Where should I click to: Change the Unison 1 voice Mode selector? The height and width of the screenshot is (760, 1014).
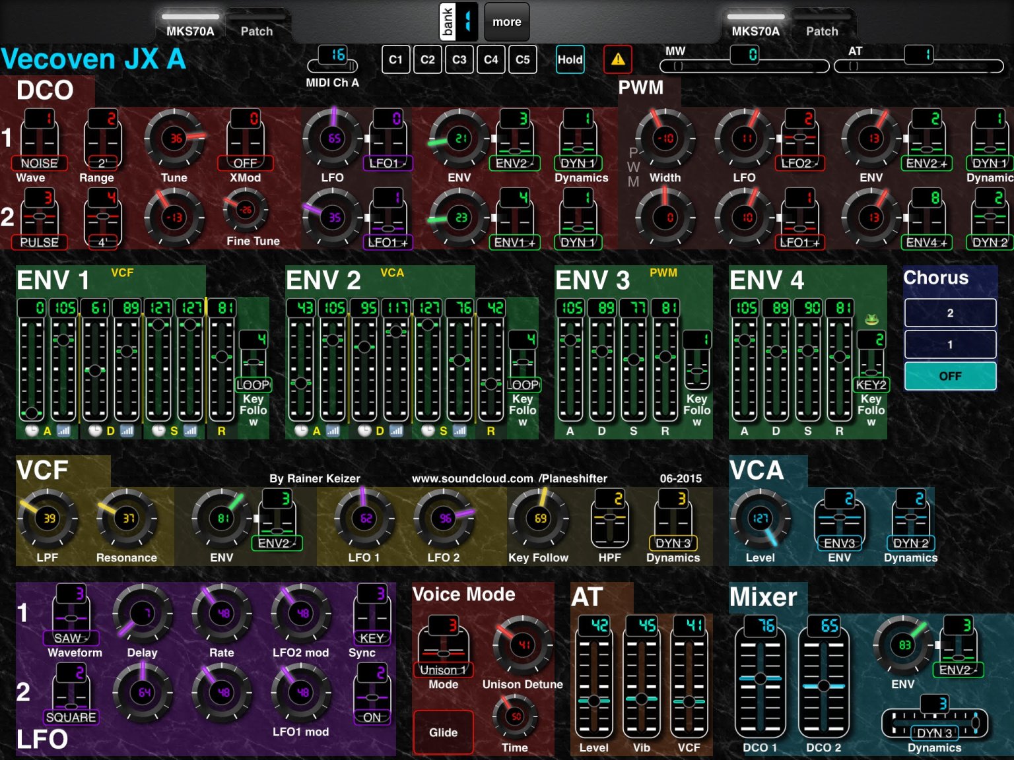(x=443, y=647)
